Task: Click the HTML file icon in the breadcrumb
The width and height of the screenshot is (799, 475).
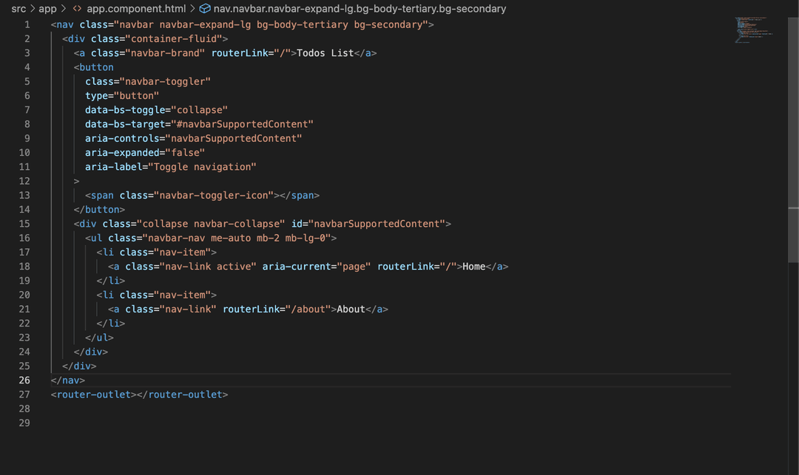Action: tap(77, 9)
